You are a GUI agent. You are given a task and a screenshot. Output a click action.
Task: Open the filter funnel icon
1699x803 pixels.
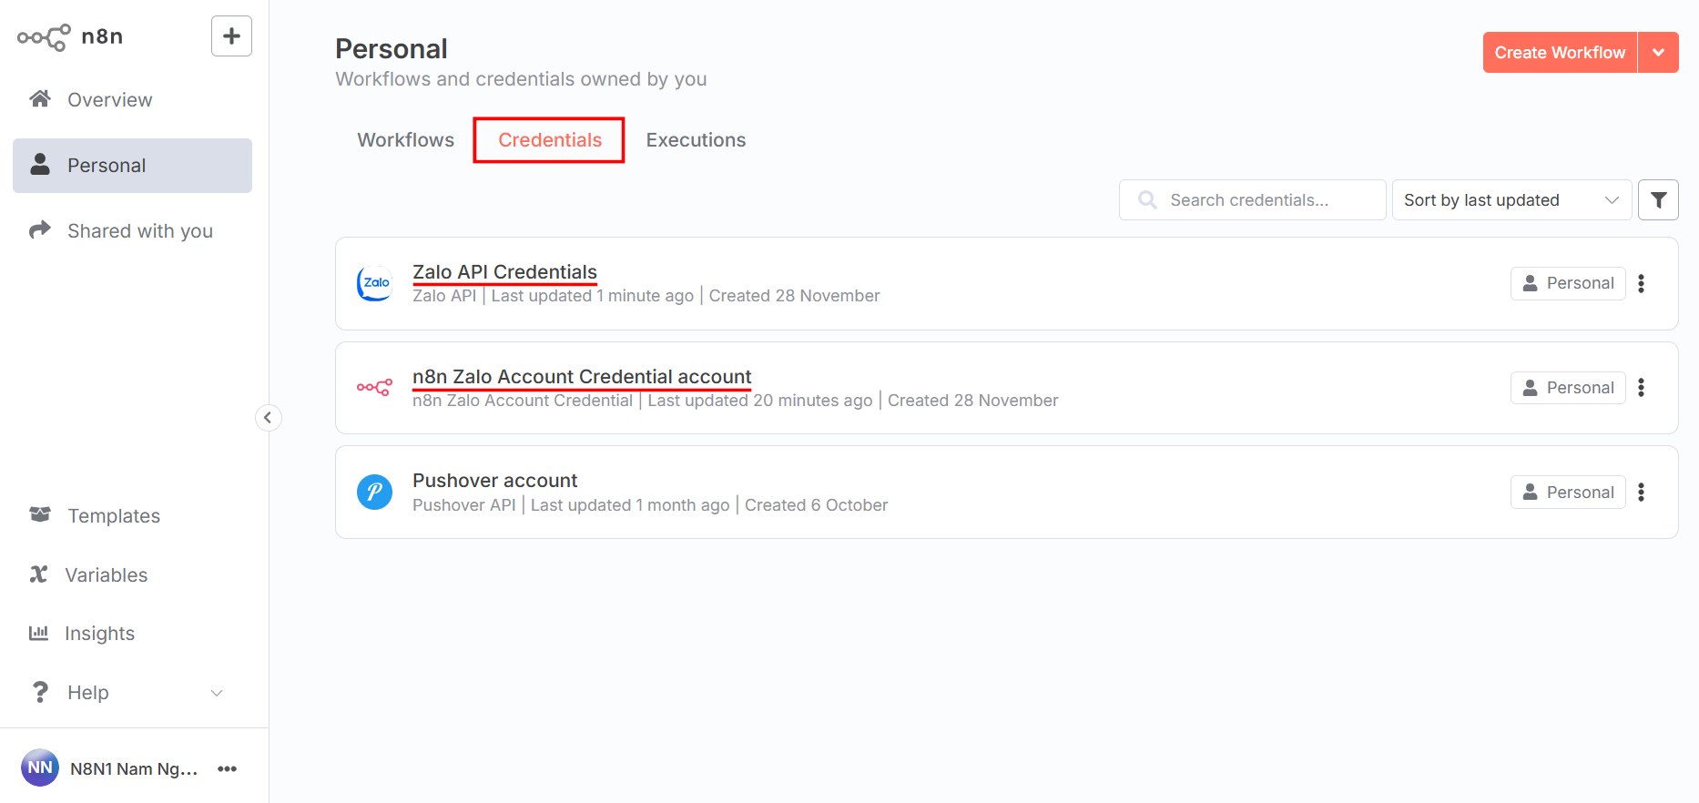pos(1658,200)
